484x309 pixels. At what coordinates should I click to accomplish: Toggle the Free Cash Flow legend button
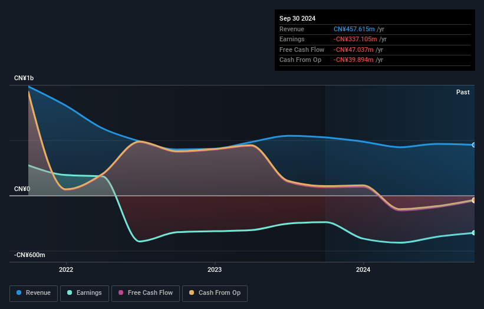click(x=146, y=293)
